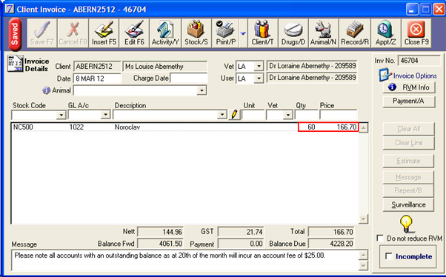Click the Noroclav description text
This screenshot has width=446, height=277.
pos(127,127)
